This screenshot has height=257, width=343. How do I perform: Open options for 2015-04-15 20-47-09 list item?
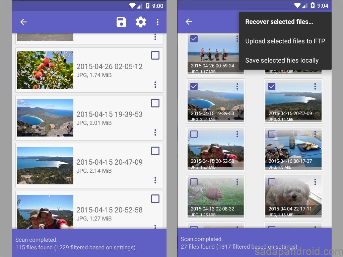[x=155, y=180]
